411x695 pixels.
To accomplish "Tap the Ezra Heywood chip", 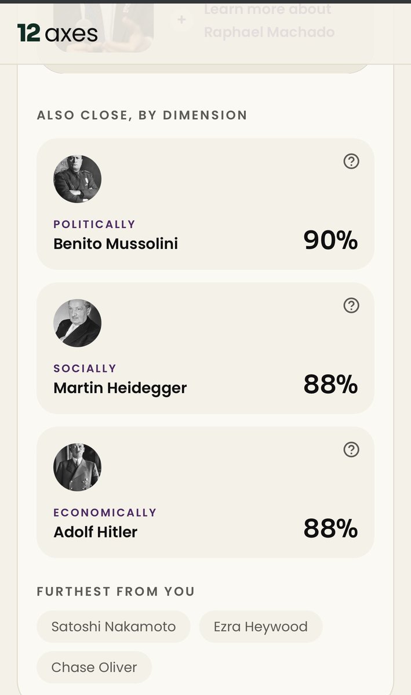I will pos(261,627).
